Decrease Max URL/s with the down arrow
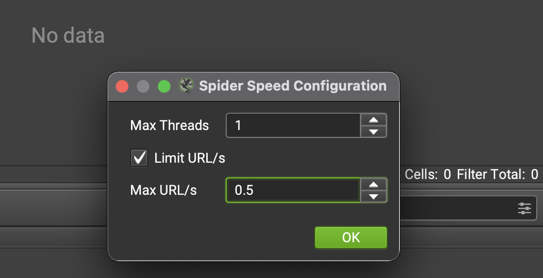Viewport: 543px width, 278px height. (x=374, y=196)
